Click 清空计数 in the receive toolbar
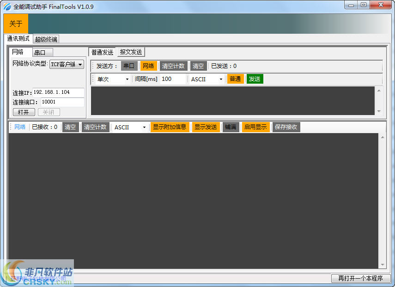The width and height of the screenshot is (395, 287). coord(95,127)
